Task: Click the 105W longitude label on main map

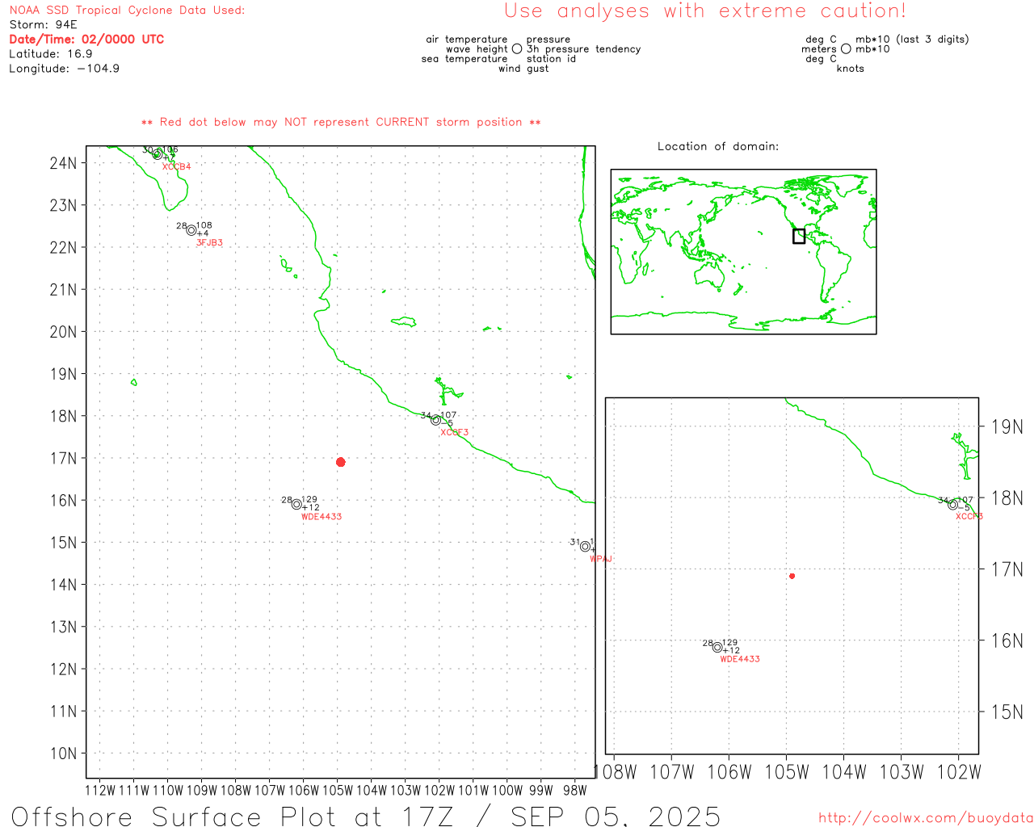Action: click(x=338, y=791)
